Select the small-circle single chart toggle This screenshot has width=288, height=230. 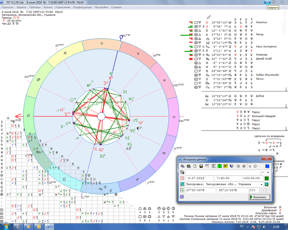[x=250, y=166]
